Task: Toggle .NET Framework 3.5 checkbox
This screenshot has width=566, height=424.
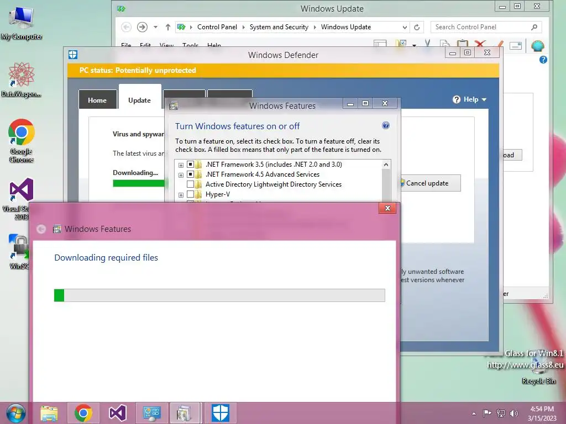Action: pyautogui.click(x=190, y=165)
